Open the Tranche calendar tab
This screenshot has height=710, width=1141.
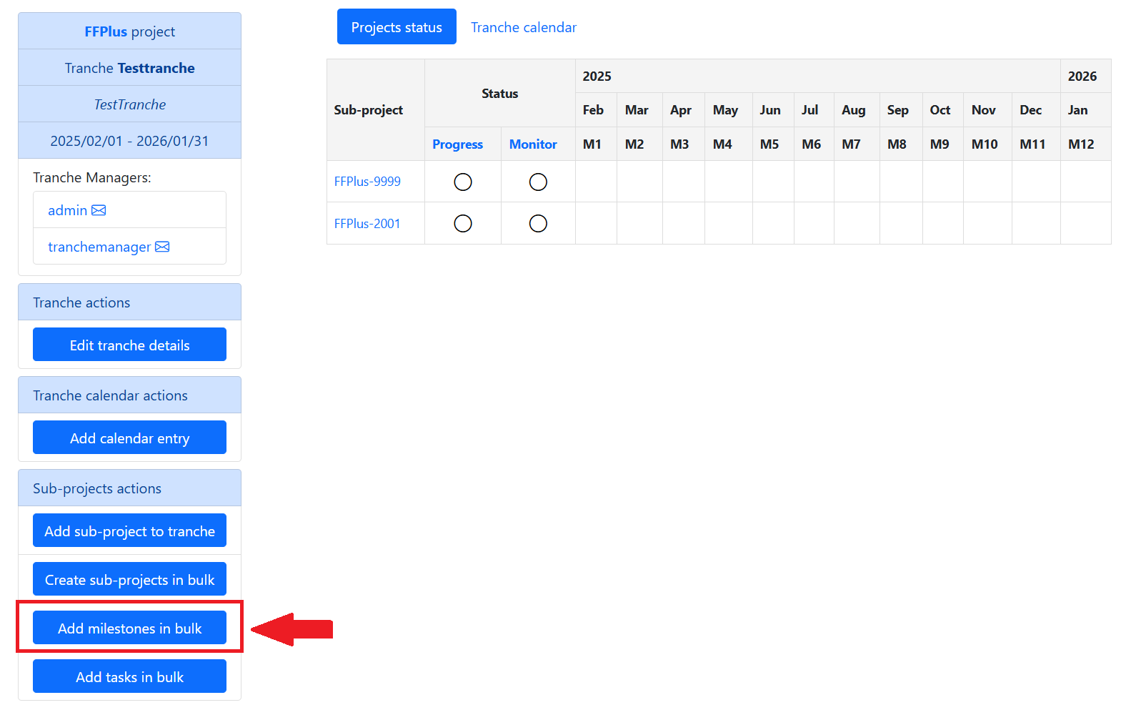pos(524,27)
